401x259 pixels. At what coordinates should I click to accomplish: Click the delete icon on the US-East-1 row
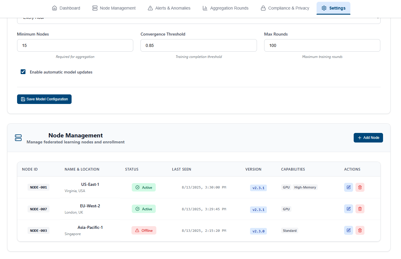pos(360,187)
